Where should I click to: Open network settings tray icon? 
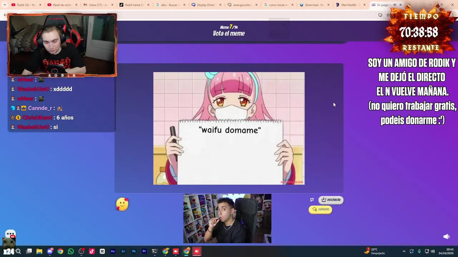point(427,252)
